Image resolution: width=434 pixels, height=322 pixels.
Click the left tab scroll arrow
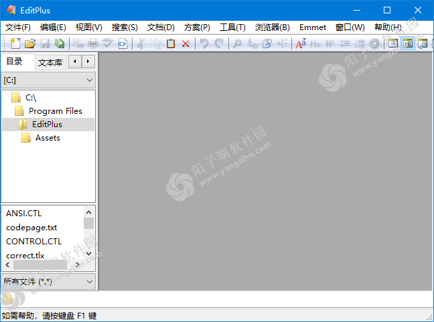pos(75,61)
